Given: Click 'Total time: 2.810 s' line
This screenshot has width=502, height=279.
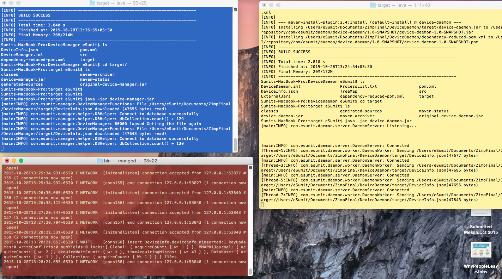Looking at the screenshot, I should [x=302, y=62].
